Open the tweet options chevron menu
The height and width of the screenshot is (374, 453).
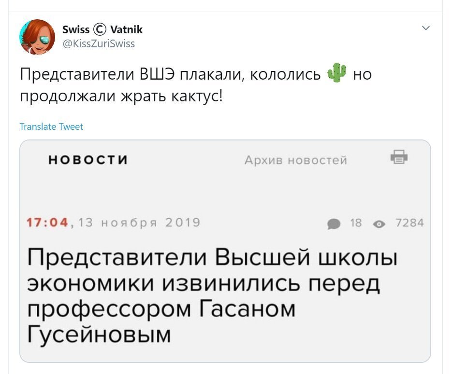pos(426,28)
